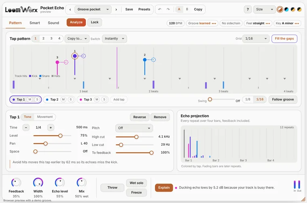This screenshot has width=307, height=203.
Task: Redo the last change
Action: [x=168, y=9]
